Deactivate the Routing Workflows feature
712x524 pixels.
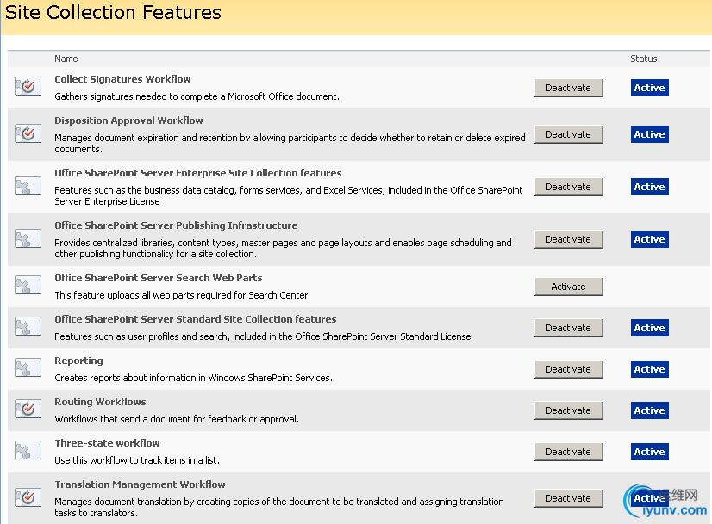coord(568,410)
